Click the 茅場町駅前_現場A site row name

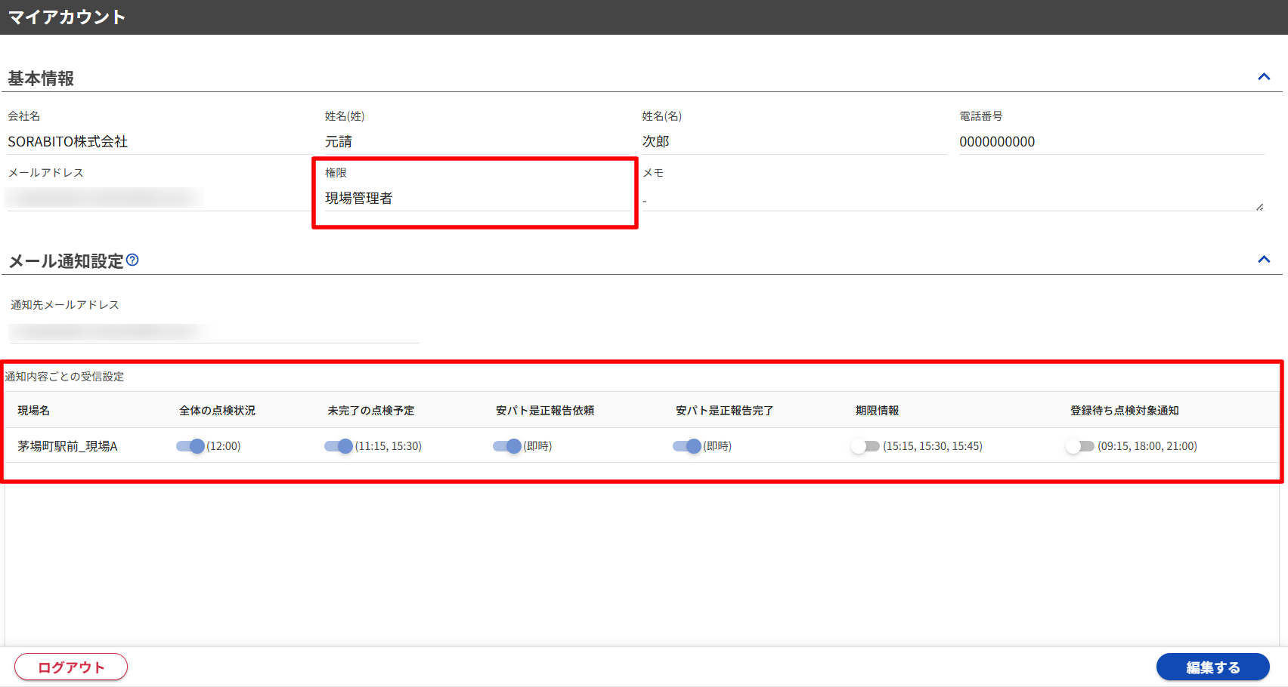click(68, 446)
